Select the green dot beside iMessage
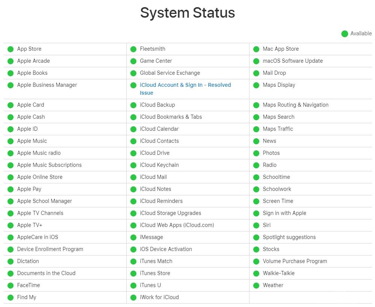 point(133,237)
